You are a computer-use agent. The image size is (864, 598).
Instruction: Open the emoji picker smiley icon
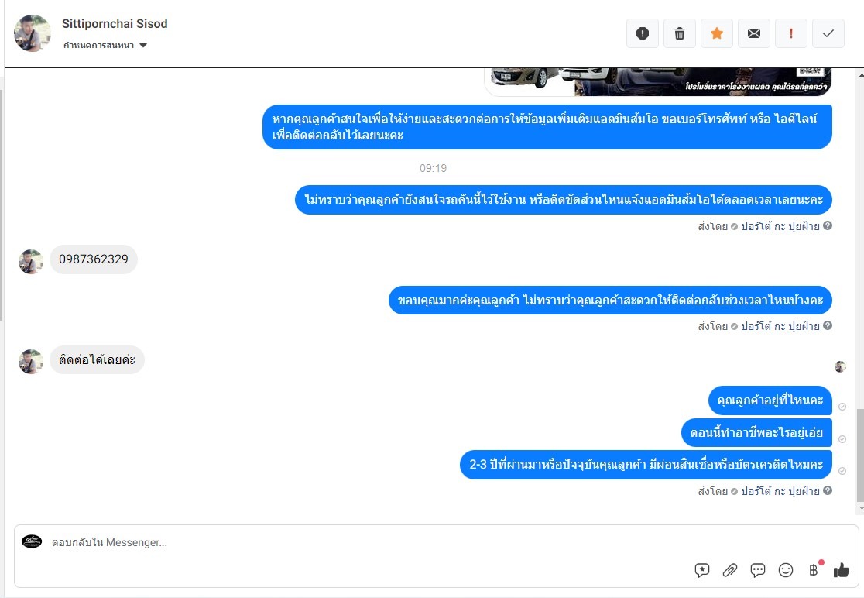click(786, 570)
